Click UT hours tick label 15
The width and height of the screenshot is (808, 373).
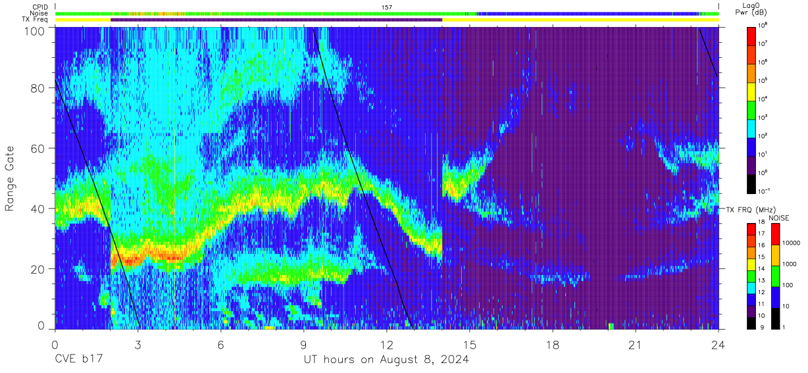(x=470, y=344)
